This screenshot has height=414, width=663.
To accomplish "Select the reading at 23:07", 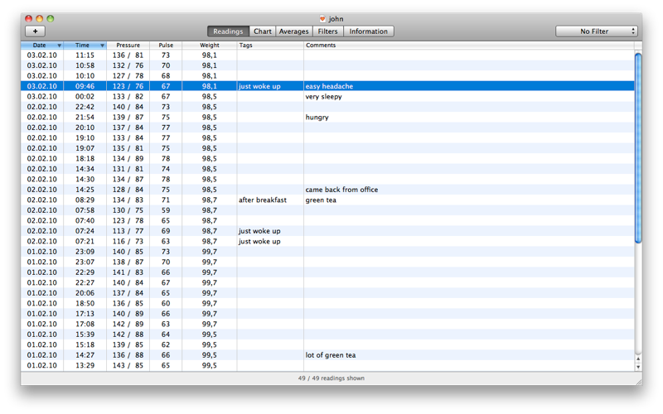I will [x=327, y=262].
